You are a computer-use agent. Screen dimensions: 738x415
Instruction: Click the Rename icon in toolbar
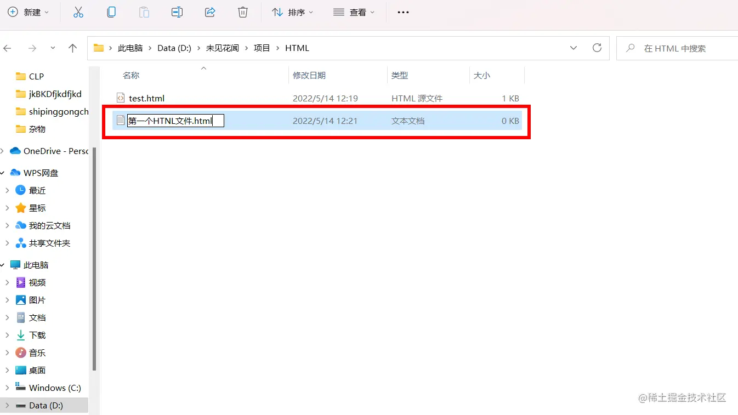[177, 12]
